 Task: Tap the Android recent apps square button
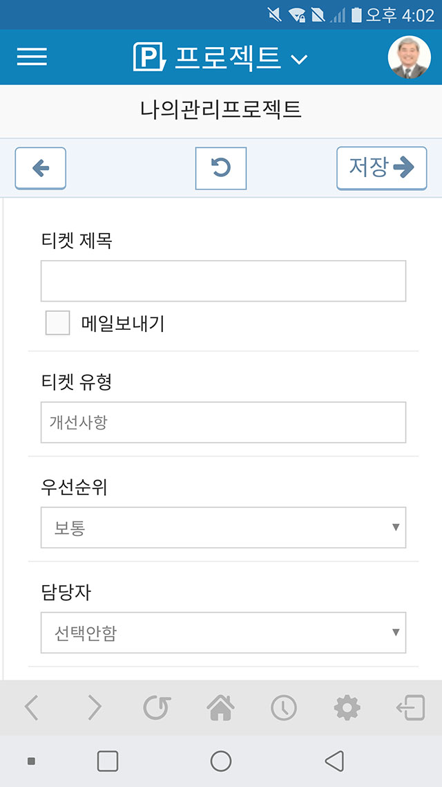click(108, 761)
